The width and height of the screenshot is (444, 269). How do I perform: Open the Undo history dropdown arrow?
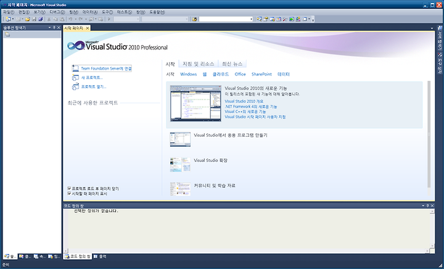pyautogui.click(x=76, y=19)
